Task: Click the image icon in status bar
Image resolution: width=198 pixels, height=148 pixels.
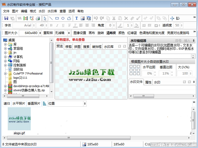Action: pos(84,144)
